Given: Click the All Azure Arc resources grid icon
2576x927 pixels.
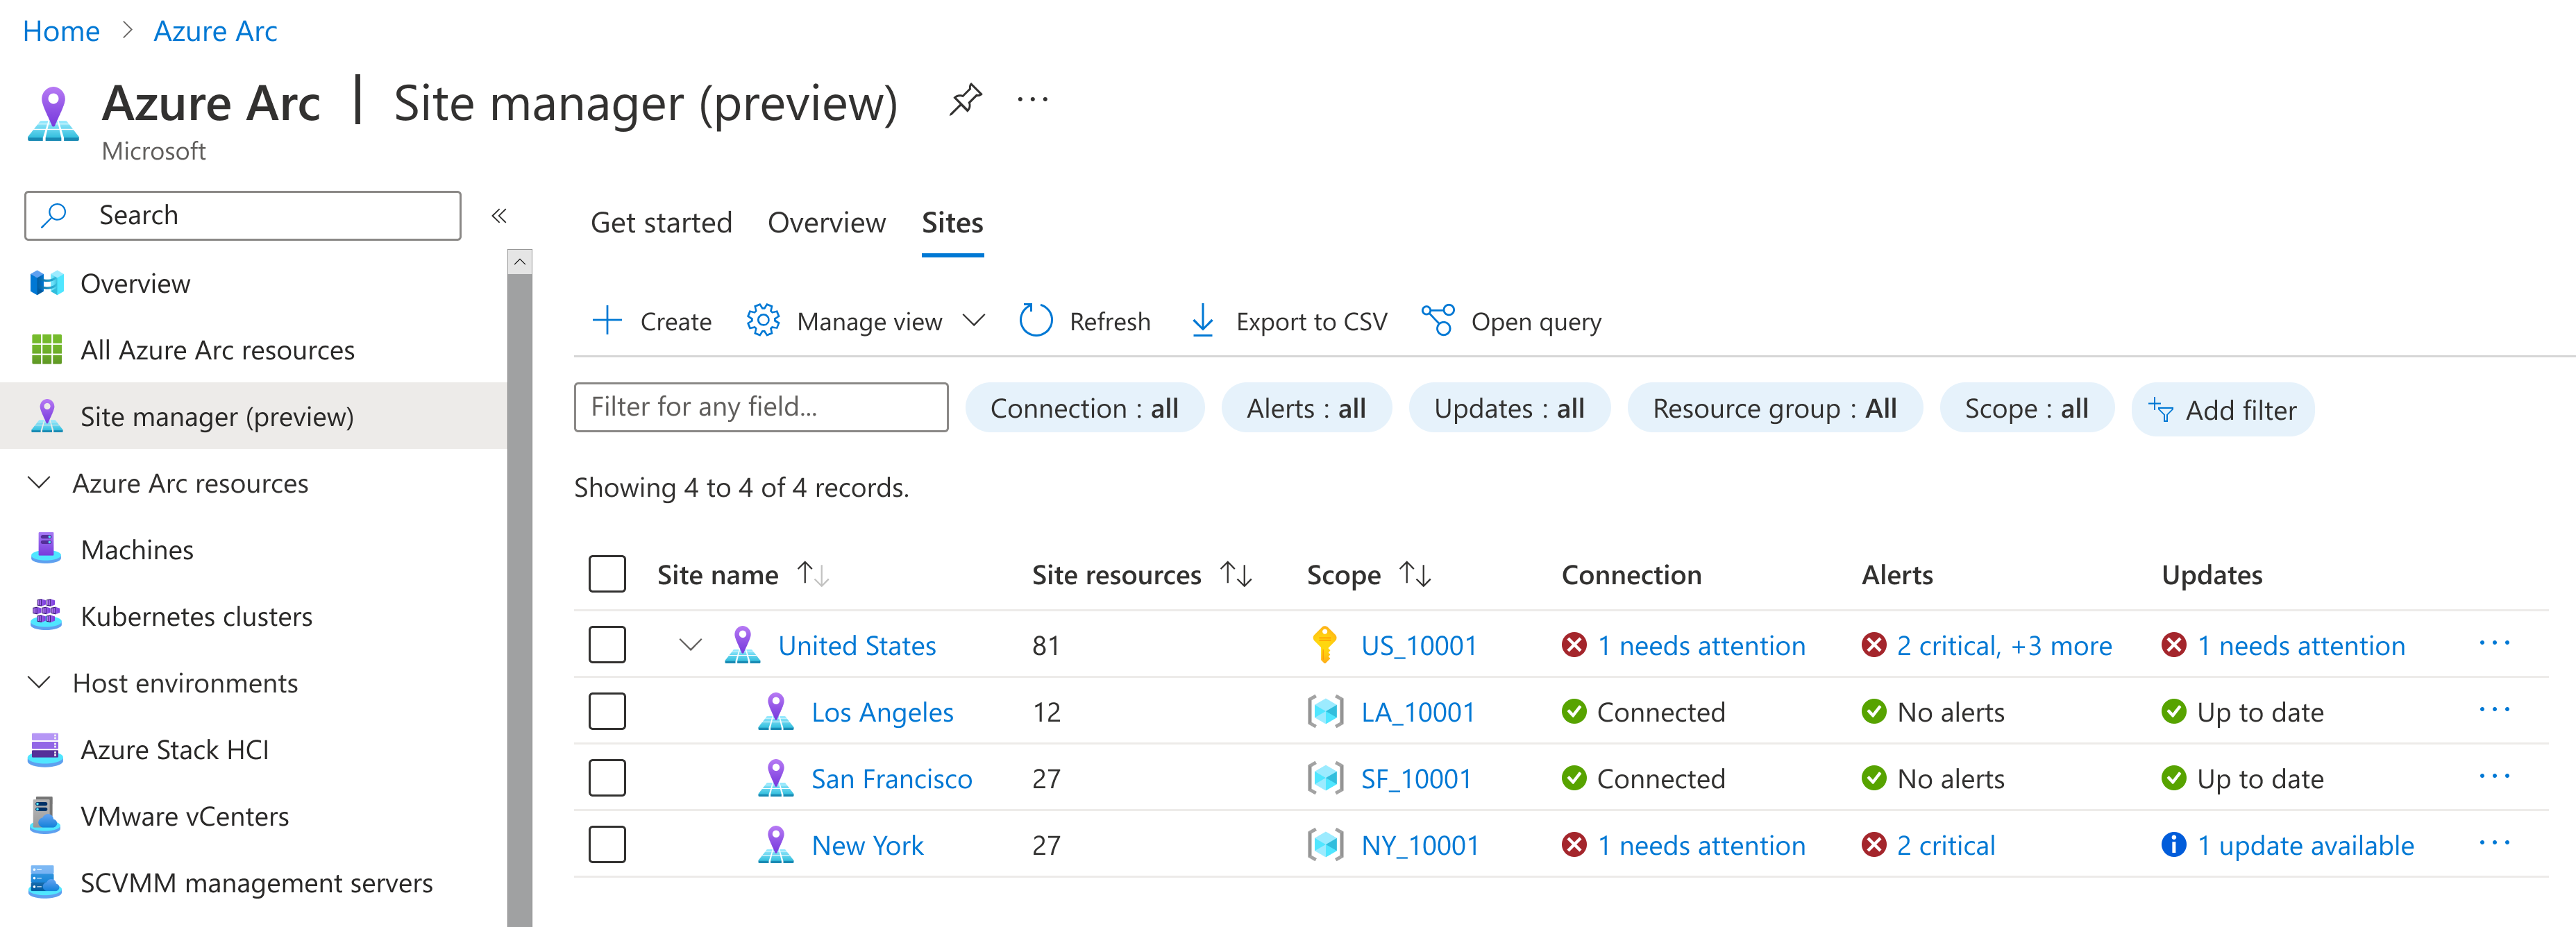Looking at the screenshot, I should (x=46, y=350).
